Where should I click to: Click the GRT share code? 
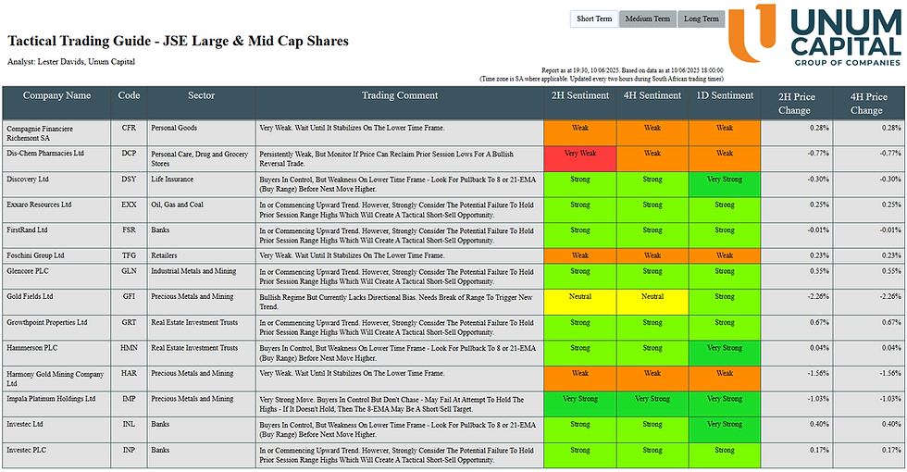pos(129,323)
